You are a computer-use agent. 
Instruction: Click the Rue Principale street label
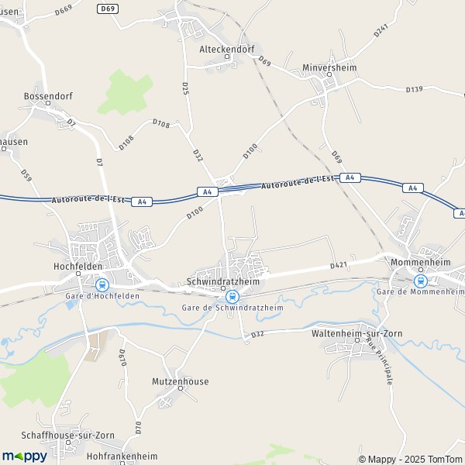380,361
